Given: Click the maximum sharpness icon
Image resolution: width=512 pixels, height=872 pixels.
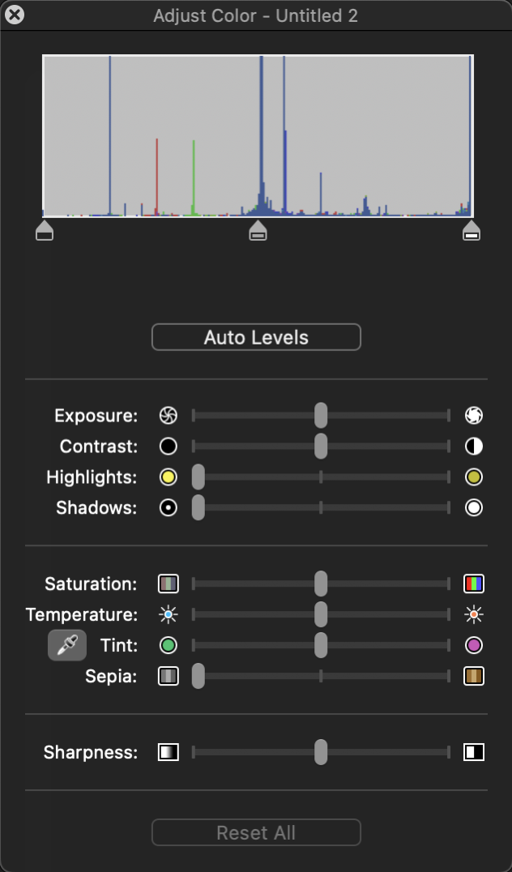Looking at the screenshot, I should [474, 753].
